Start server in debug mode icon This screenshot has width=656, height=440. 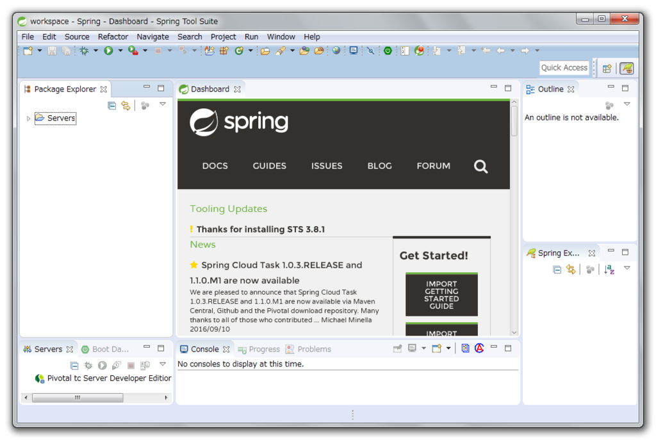point(88,366)
